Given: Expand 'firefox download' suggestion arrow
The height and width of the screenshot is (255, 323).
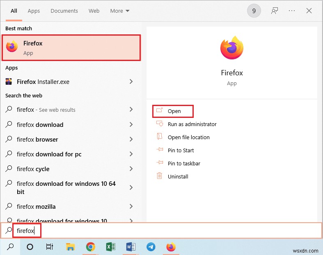Looking at the screenshot, I should (131, 124).
